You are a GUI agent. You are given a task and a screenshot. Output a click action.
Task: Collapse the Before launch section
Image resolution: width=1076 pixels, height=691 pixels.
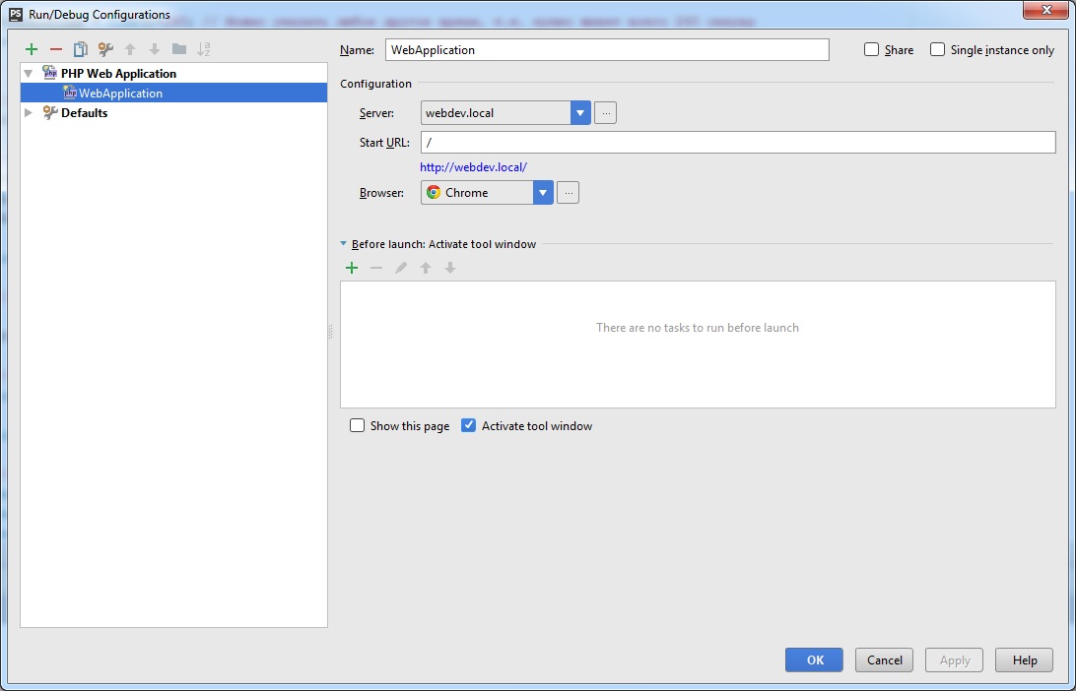(344, 244)
